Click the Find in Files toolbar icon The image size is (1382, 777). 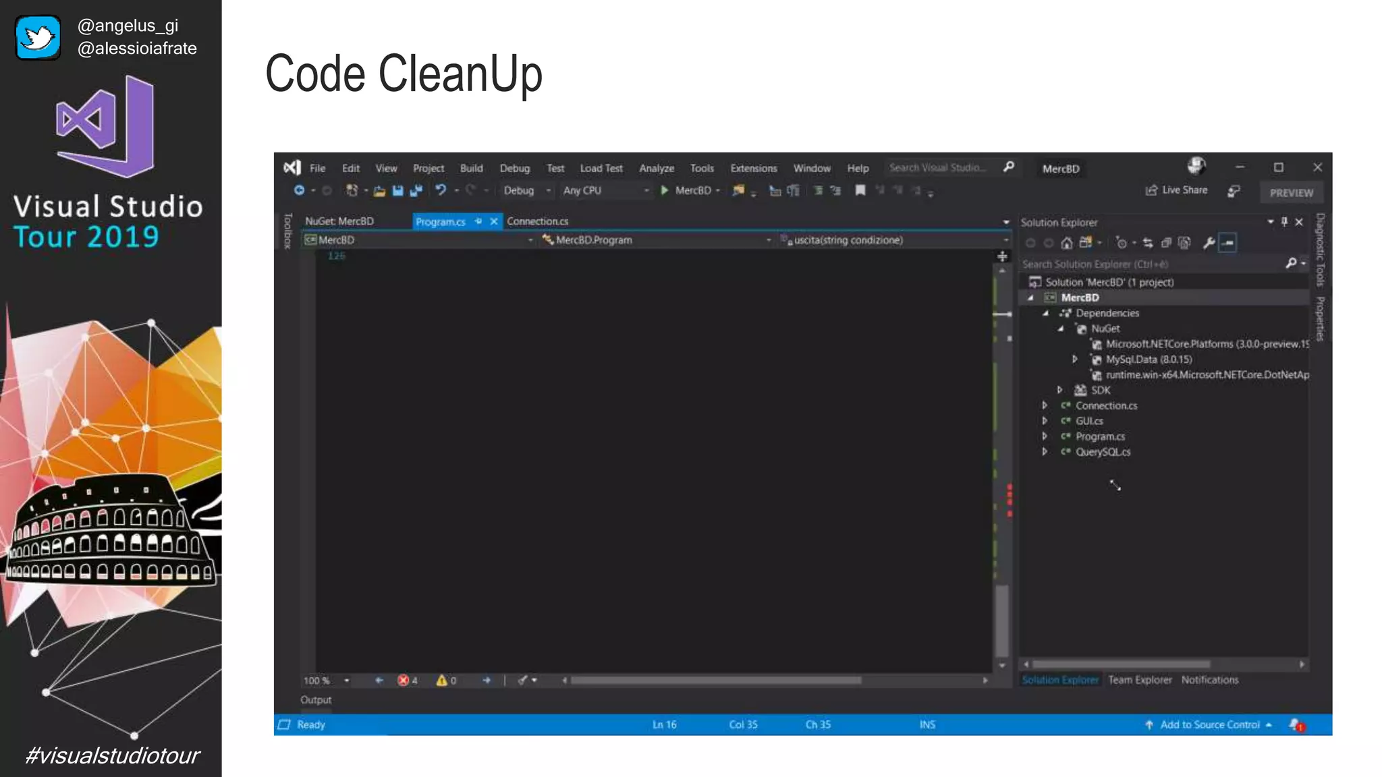tap(739, 191)
